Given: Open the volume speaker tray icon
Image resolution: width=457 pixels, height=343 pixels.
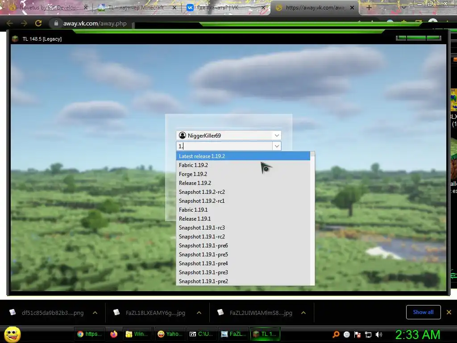Looking at the screenshot, I should click(379, 334).
